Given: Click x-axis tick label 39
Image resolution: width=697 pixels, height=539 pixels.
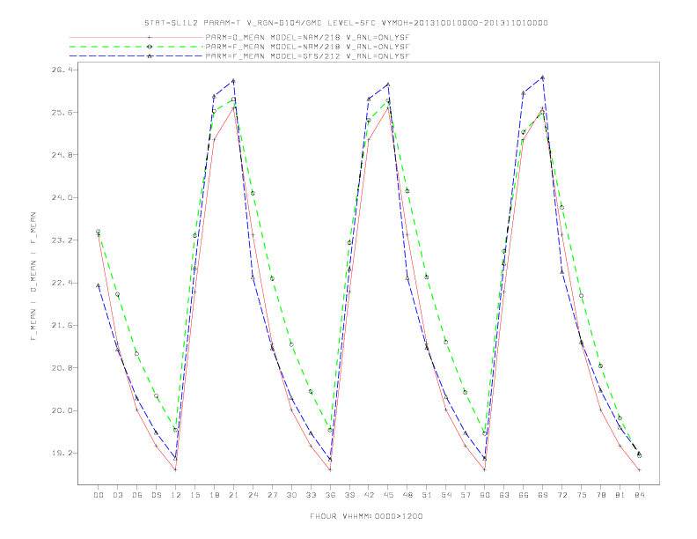Looking at the screenshot, I should click(x=349, y=495).
